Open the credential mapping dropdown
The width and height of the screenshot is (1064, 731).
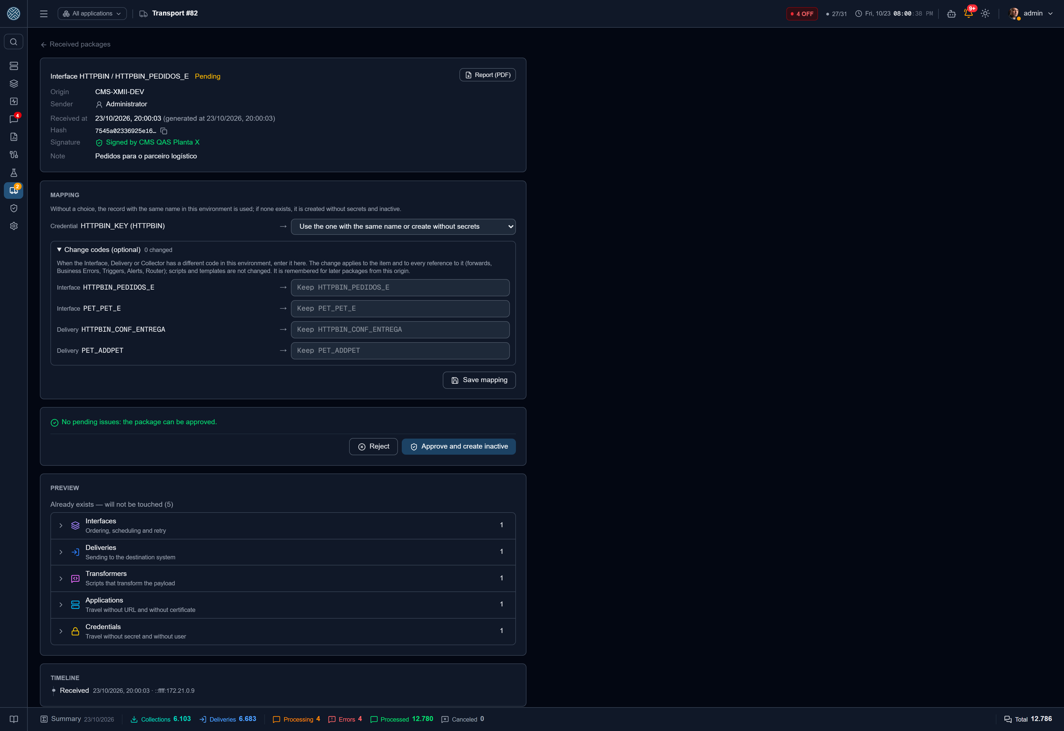point(403,227)
